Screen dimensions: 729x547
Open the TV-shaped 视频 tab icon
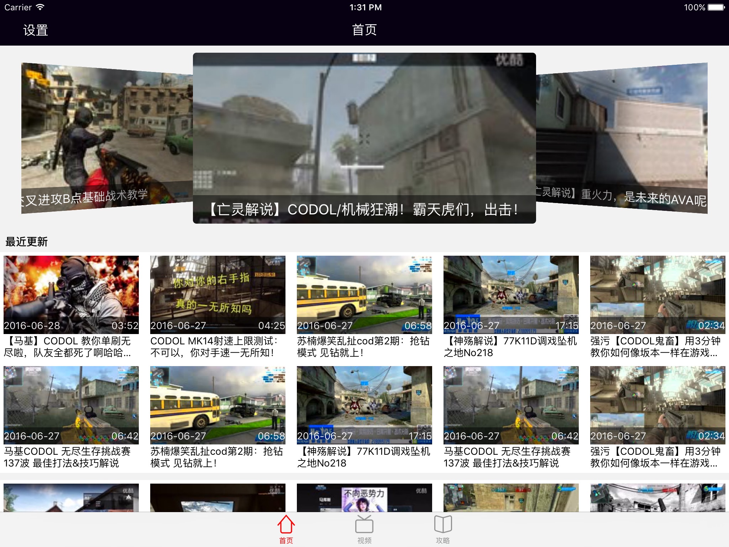click(364, 524)
